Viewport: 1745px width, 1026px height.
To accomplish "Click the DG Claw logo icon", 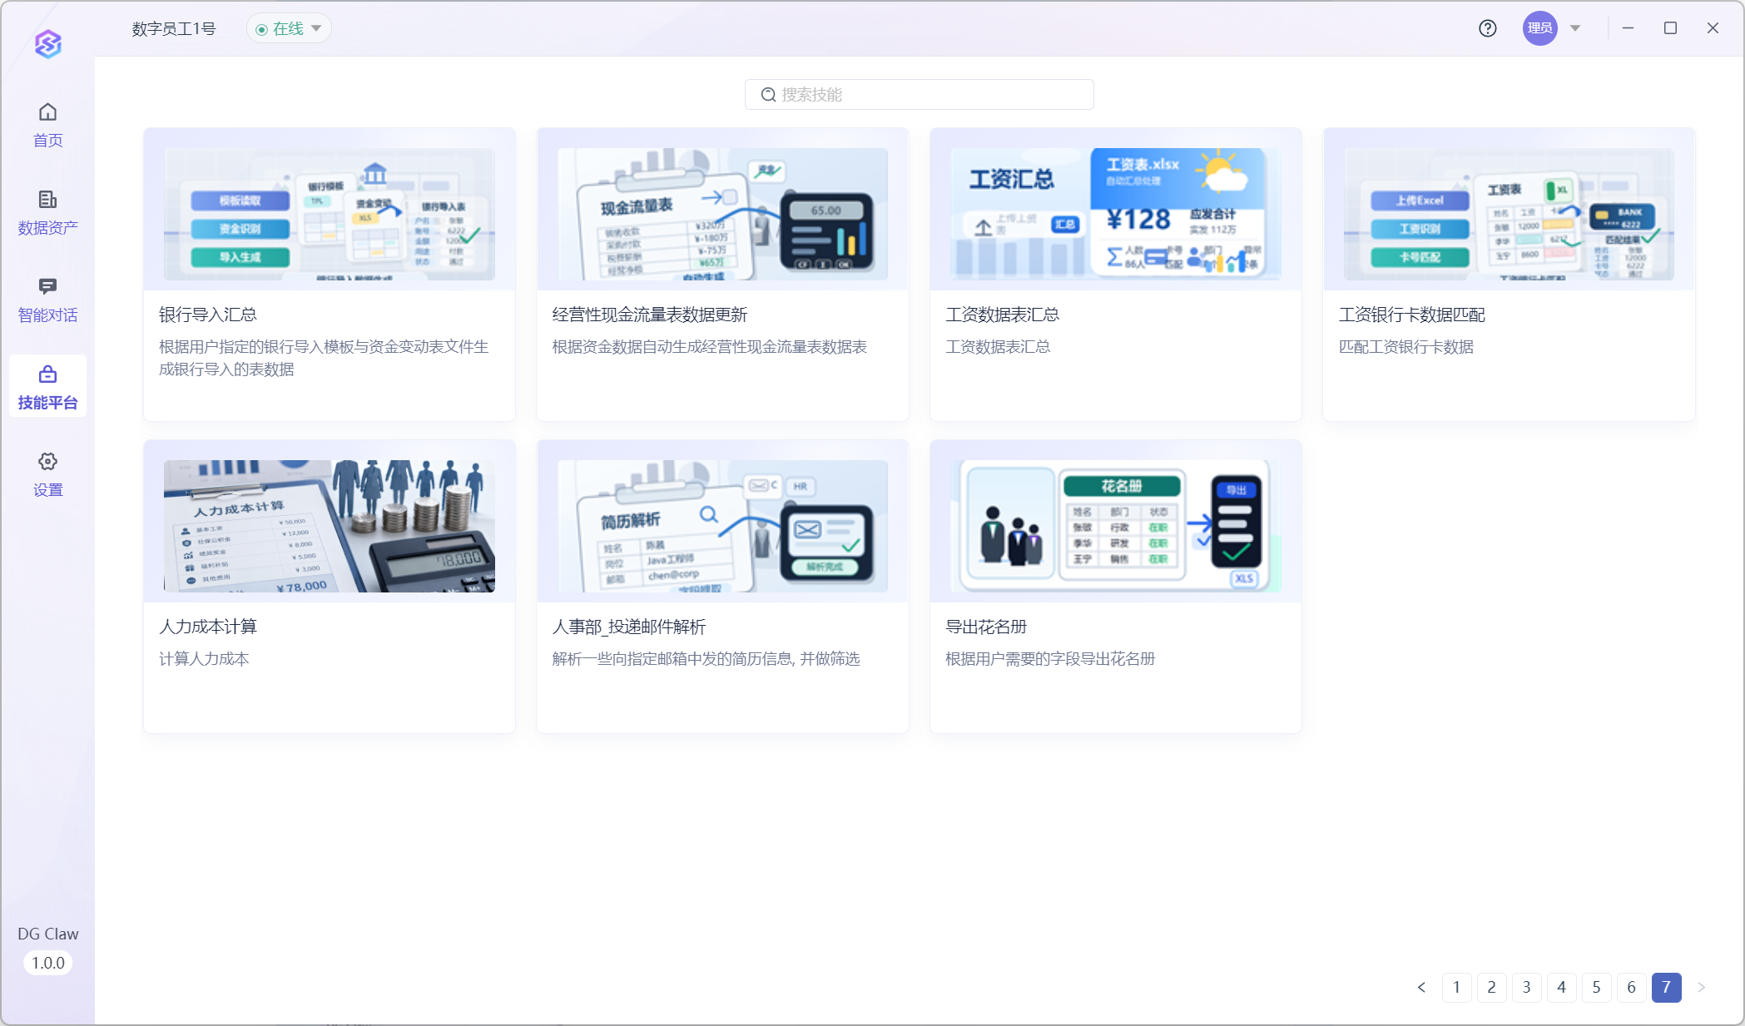I will click(x=48, y=43).
